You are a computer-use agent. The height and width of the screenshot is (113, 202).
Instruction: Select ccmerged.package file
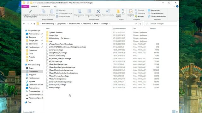click(x=56, y=50)
